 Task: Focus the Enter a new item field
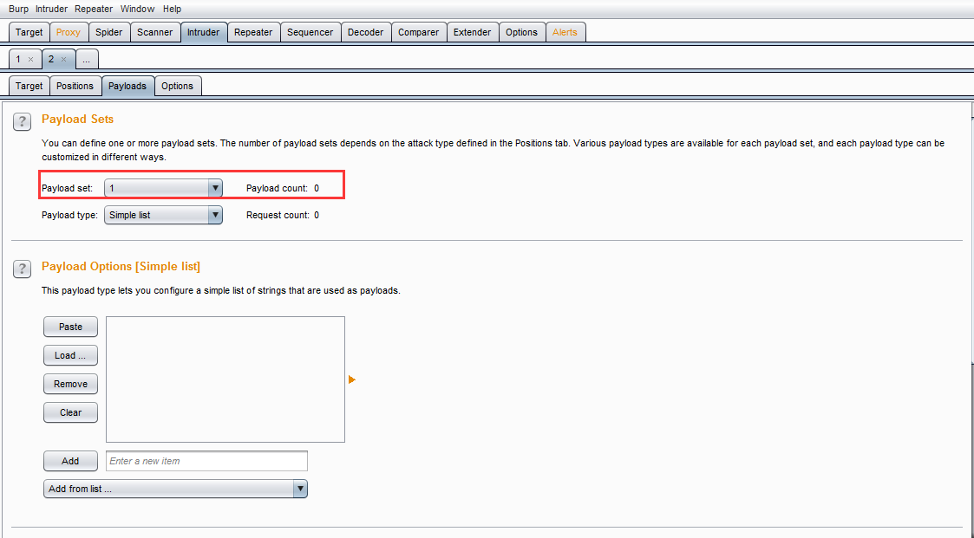click(206, 460)
